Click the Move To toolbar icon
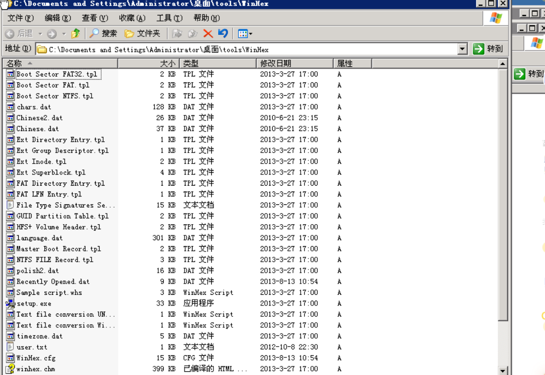This screenshot has width=545, height=375. pyautogui.click(x=177, y=33)
